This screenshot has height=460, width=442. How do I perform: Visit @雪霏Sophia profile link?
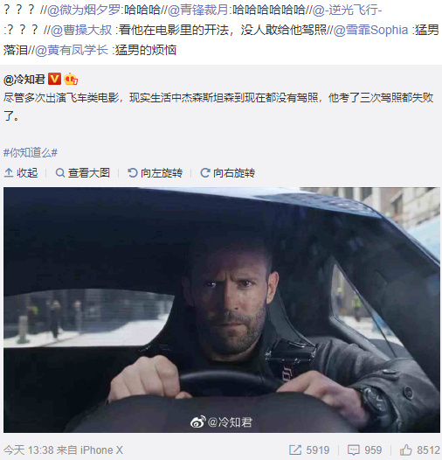click(370, 30)
